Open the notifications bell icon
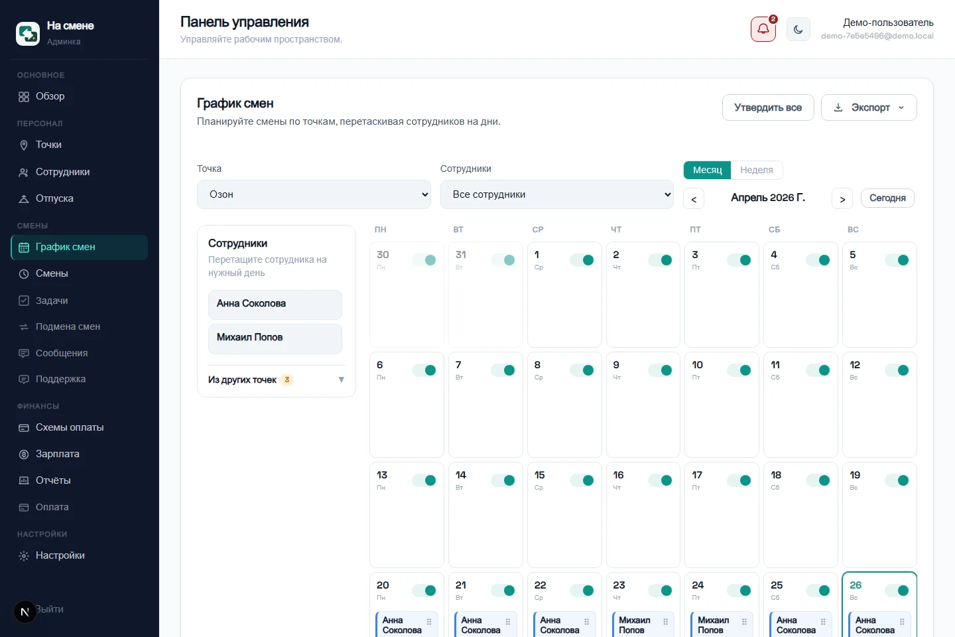This screenshot has height=637, width=955. [x=763, y=29]
